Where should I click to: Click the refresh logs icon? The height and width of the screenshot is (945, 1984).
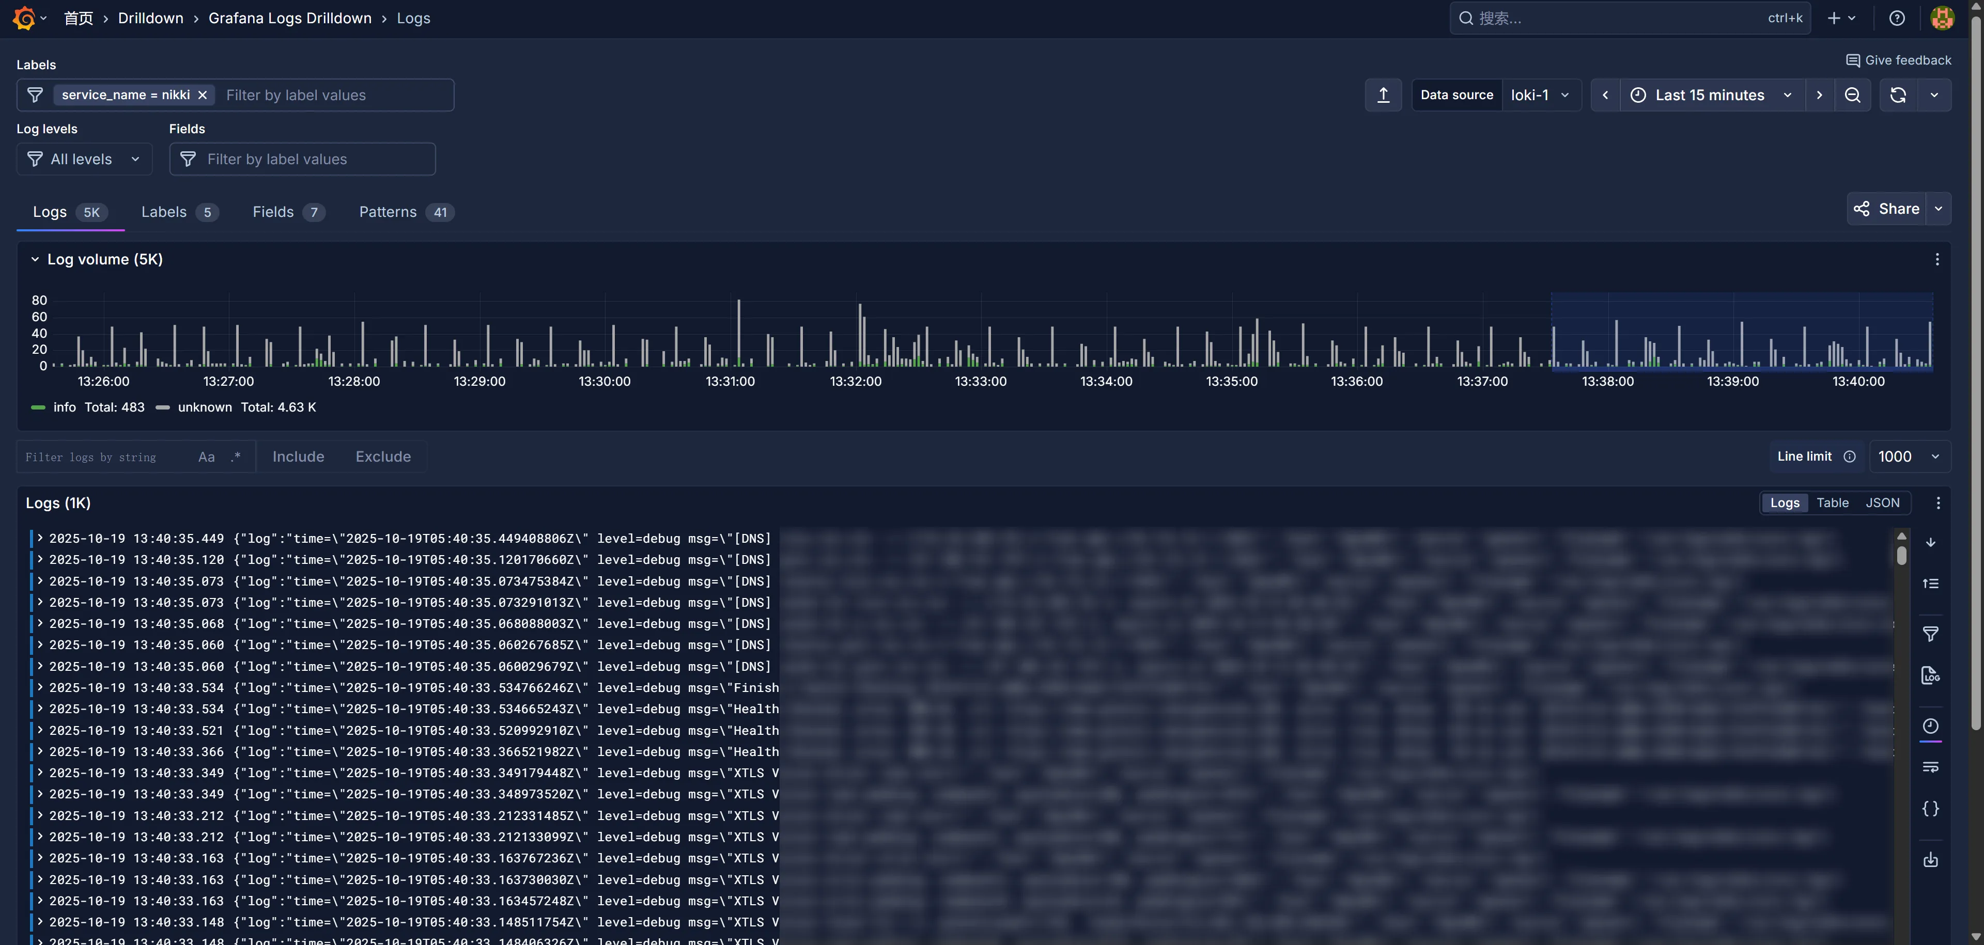coord(1898,96)
